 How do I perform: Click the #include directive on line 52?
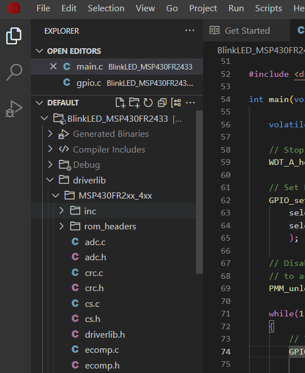(268, 74)
